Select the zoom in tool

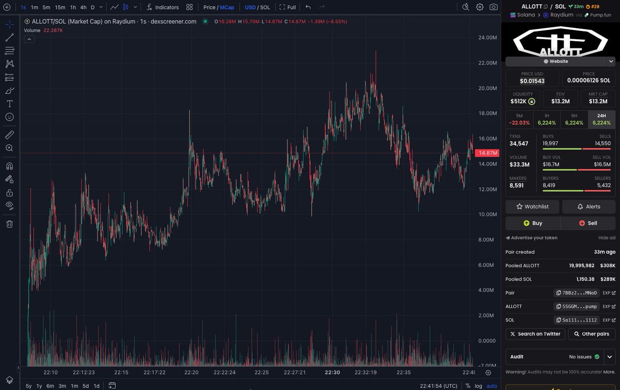pyautogui.click(x=9, y=148)
